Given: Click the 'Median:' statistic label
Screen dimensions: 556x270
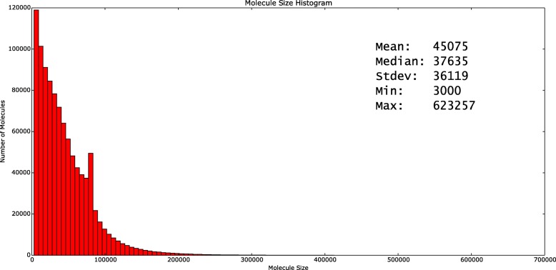Looking at the screenshot, I should [x=400, y=61].
